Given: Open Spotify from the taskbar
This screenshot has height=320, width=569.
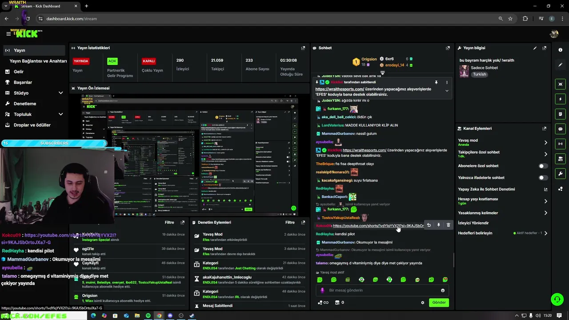Looking at the screenshot, I should coord(148,316).
